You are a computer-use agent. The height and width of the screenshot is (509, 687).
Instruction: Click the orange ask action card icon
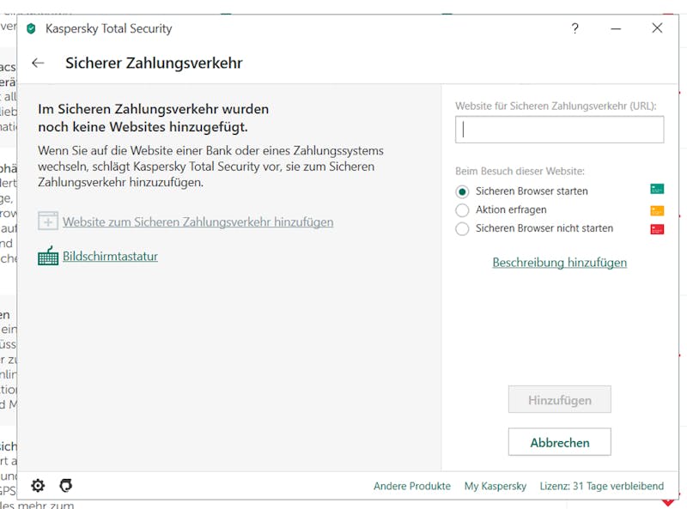[x=657, y=210]
